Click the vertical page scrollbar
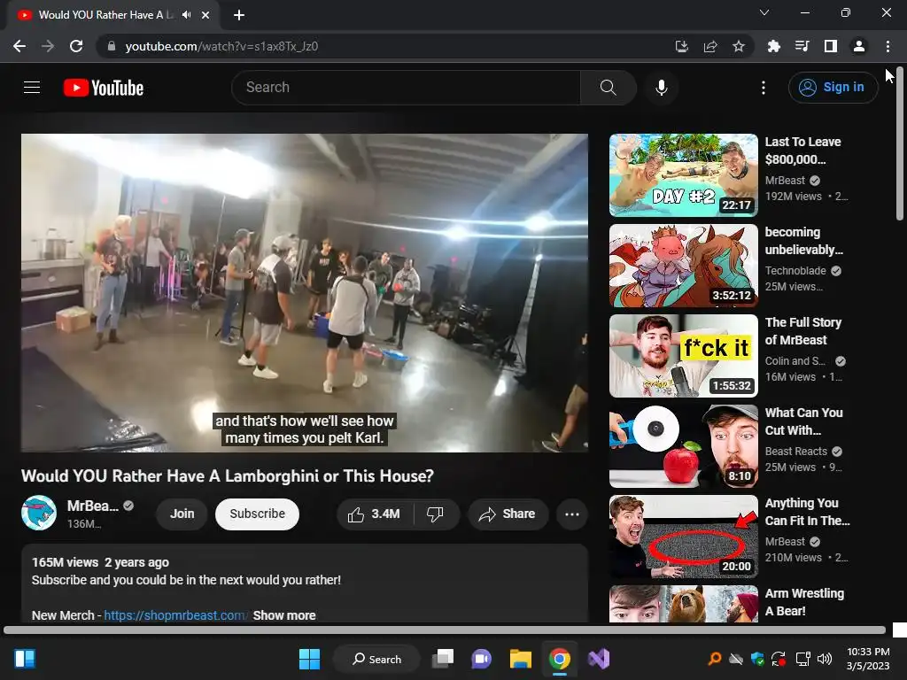This screenshot has height=680, width=907. click(x=900, y=143)
